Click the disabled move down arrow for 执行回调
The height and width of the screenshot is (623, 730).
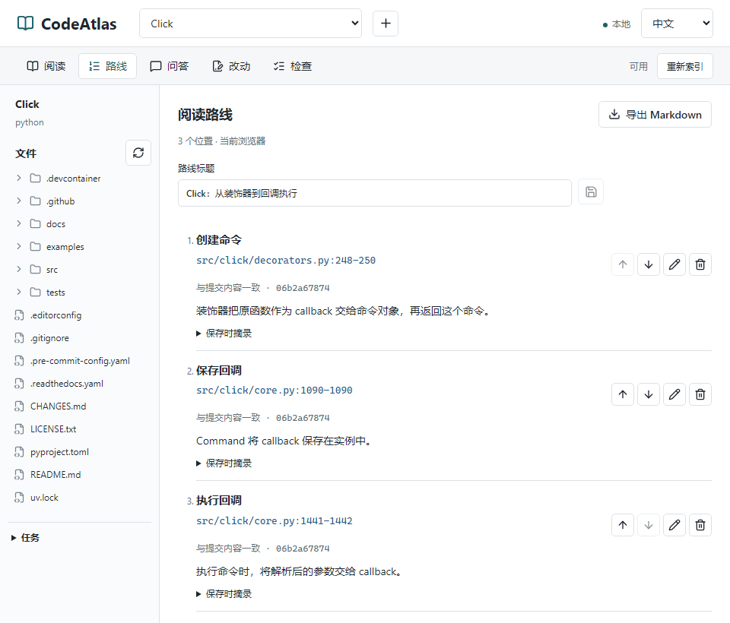(x=649, y=525)
